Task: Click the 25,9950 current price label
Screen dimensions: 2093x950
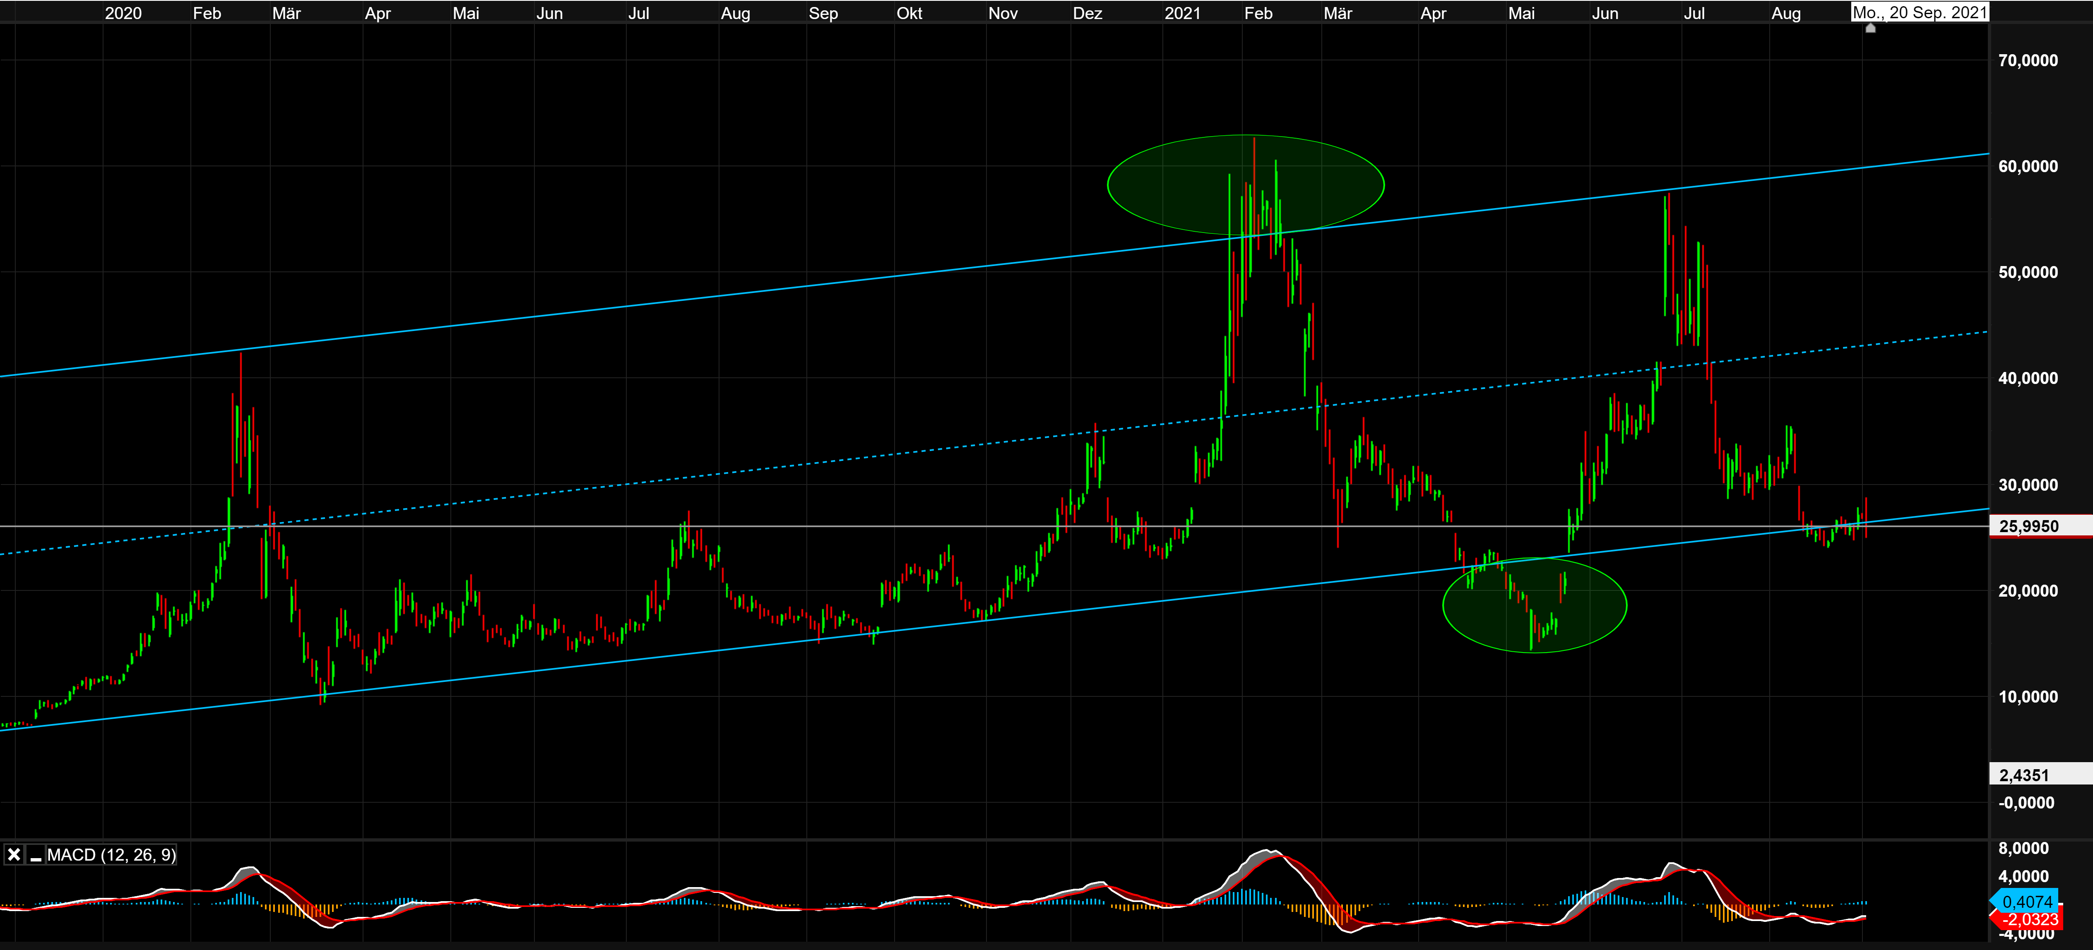Action: [x=2029, y=525]
